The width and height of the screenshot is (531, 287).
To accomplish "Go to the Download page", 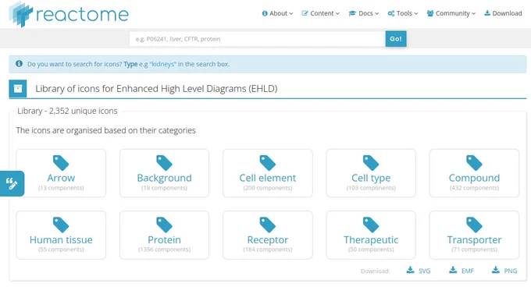I will click(x=503, y=13).
